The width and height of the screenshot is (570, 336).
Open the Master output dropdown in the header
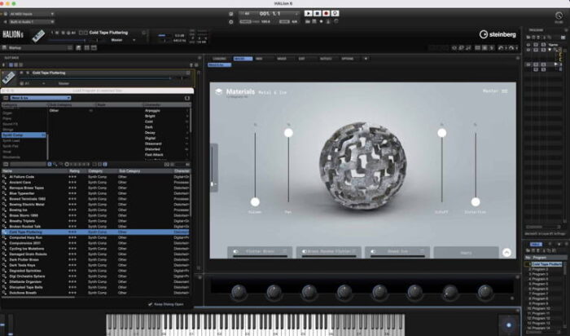pyautogui.click(x=122, y=38)
